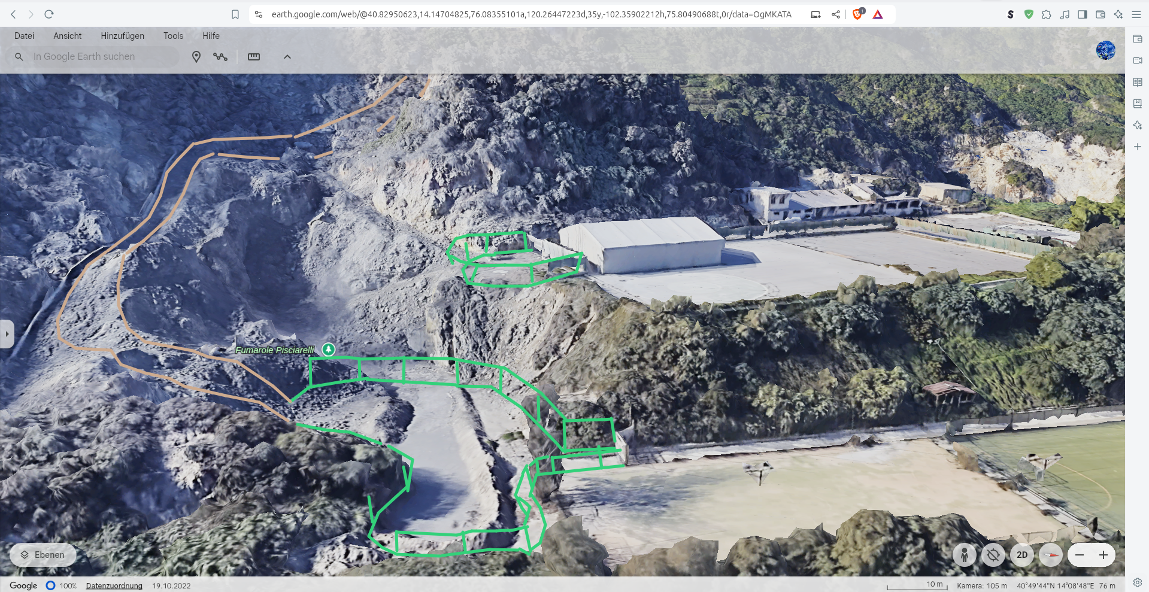Toggle the browser sidebar panel
This screenshot has width=1149, height=592.
pos(1083,14)
